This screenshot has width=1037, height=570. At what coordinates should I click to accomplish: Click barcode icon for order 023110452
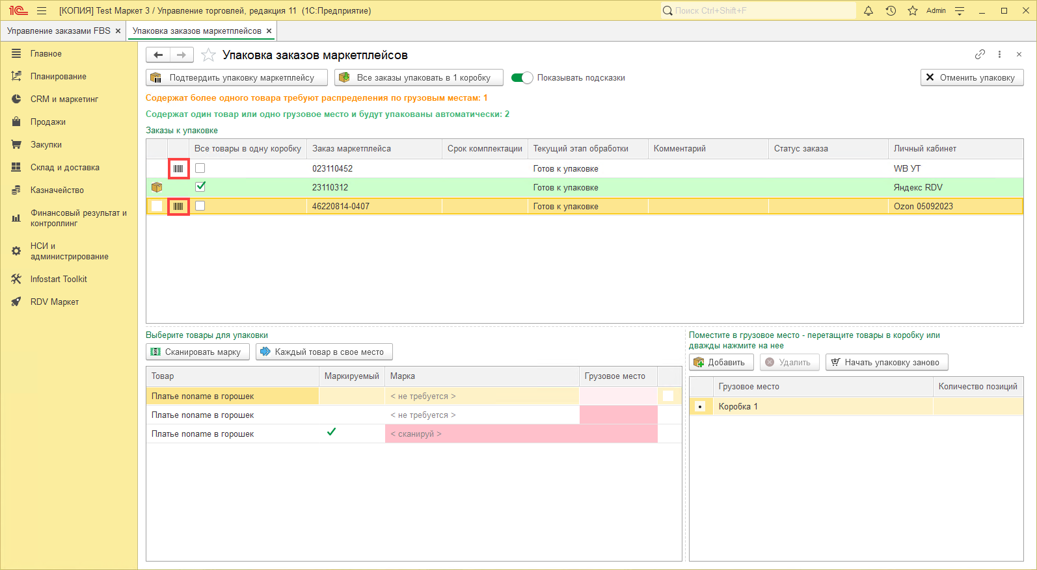(x=178, y=168)
